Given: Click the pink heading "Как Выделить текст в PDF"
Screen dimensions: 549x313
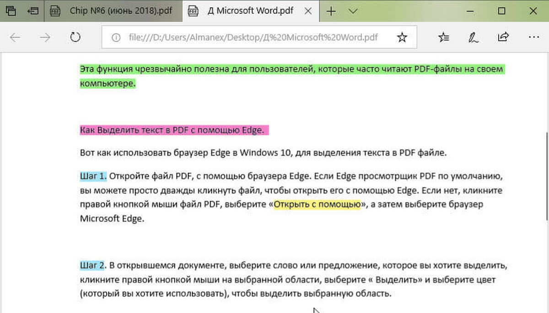Looking at the screenshot, I should pos(175,130).
